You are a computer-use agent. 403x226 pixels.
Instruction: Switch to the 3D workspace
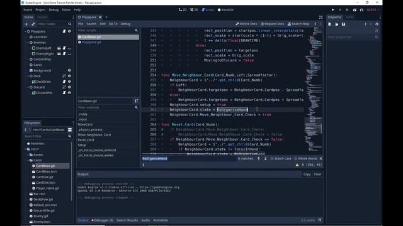coord(194,10)
